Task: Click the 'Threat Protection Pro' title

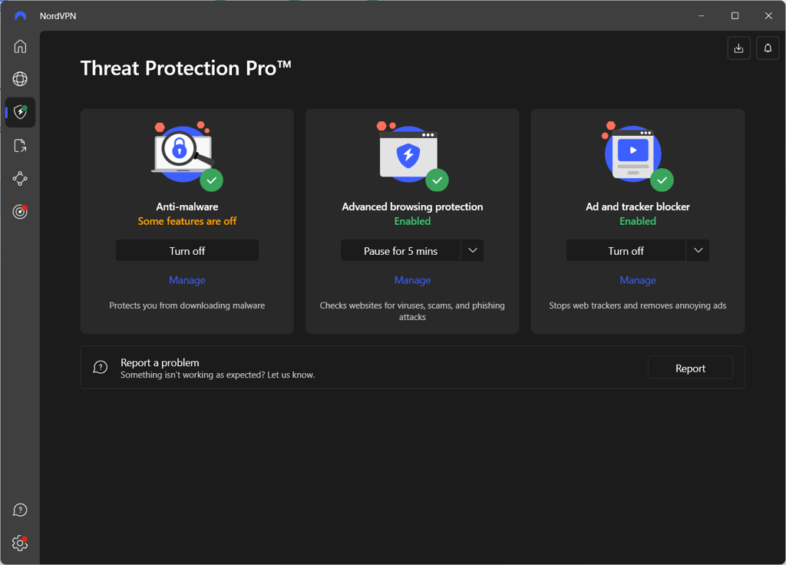Action: pos(186,68)
